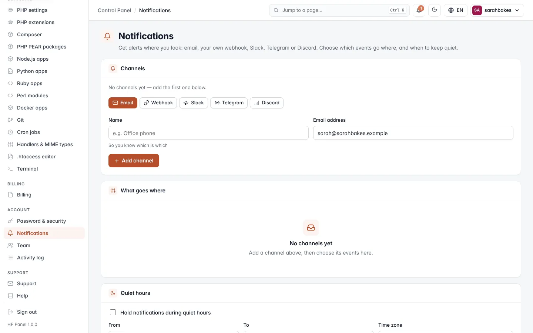
Task: Open the Activity log link
Action: (44, 258)
